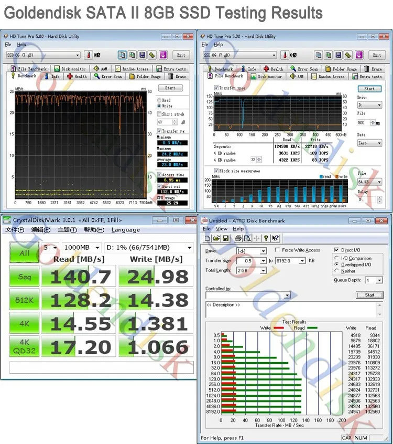Open 64 MB file length dropdown
The width and height of the screenshot is (393, 444).
click(x=369, y=182)
